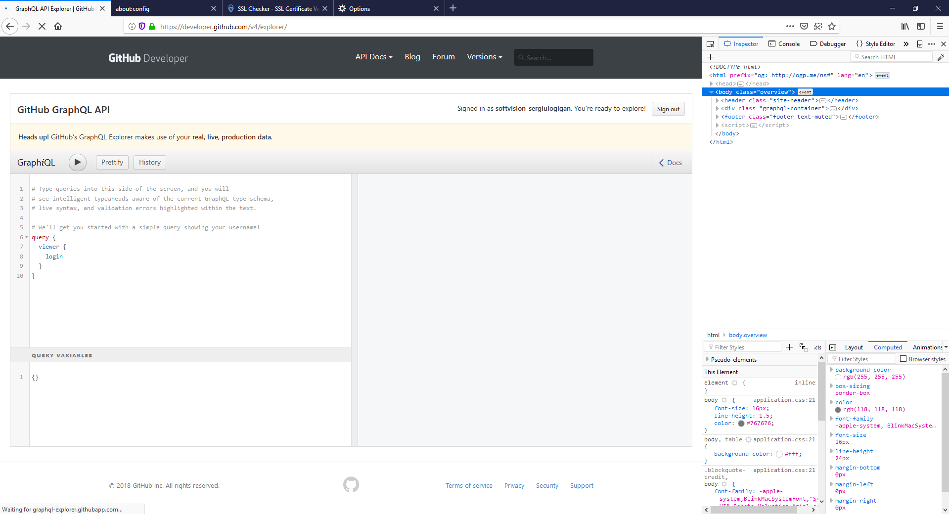Screen dimensions: 949x514
Task: Collapse the body class="overview" node
Action: pyautogui.click(x=712, y=92)
